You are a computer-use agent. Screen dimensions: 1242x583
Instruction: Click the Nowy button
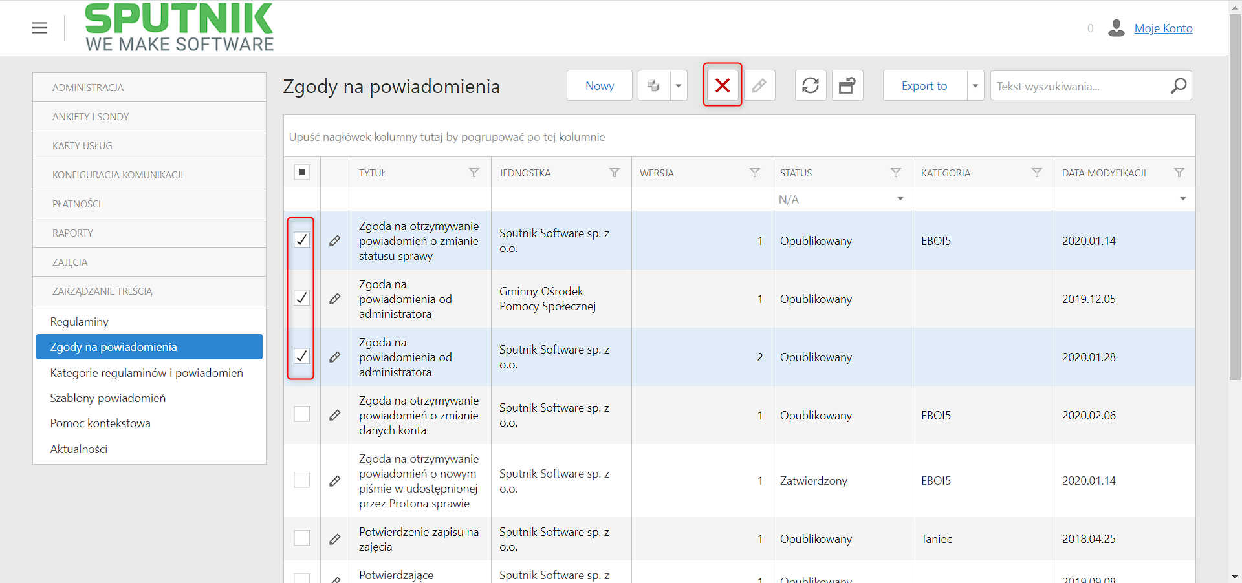coord(600,85)
